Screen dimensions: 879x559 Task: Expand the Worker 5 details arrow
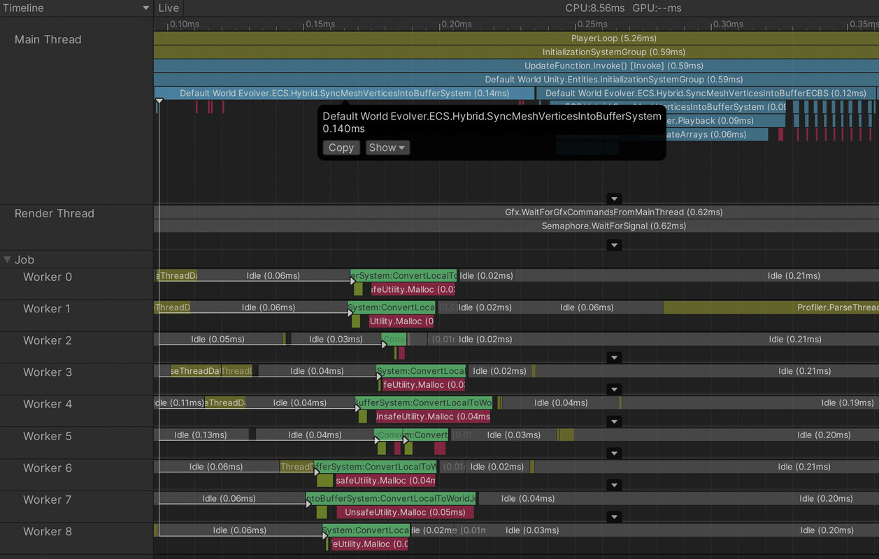[x=614, y=453]
